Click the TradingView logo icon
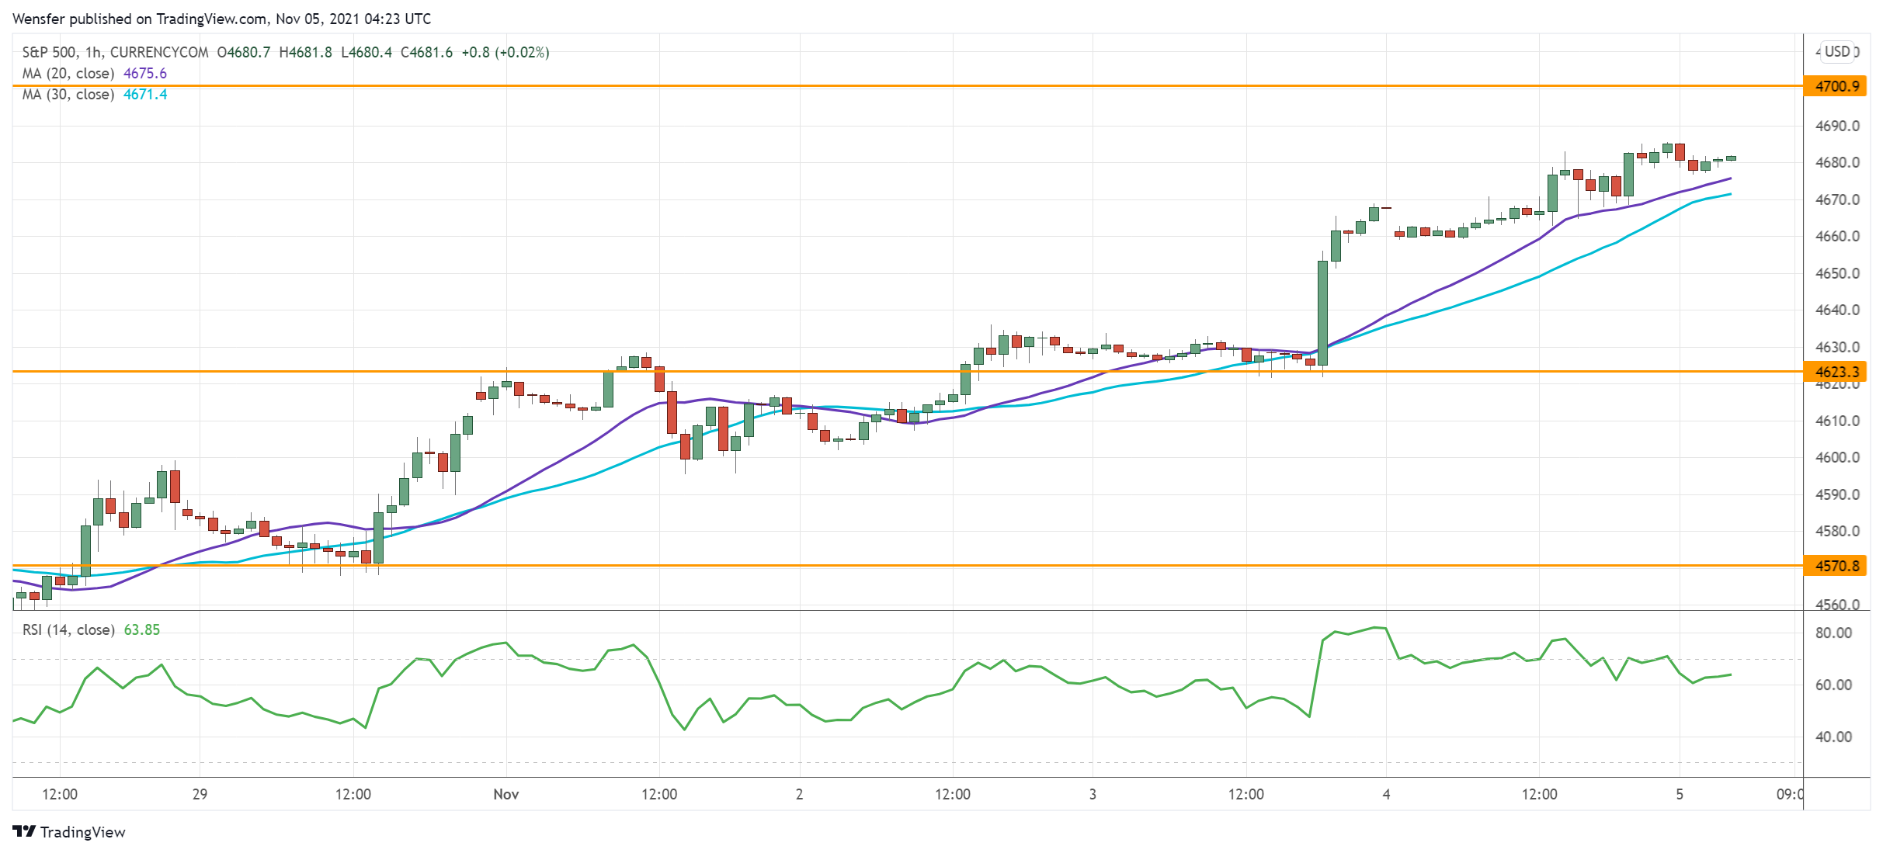The image size is (1883, 853). (24, 831)
